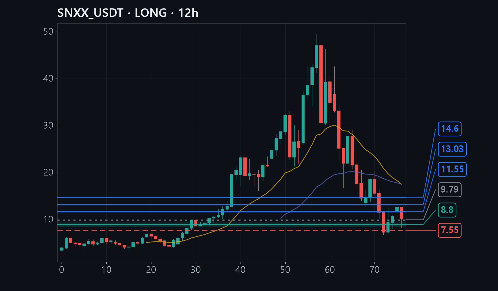Click the x-axis tick label 0

click(62, 270)
